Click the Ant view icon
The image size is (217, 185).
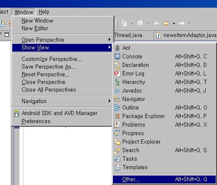pos(117,48)
